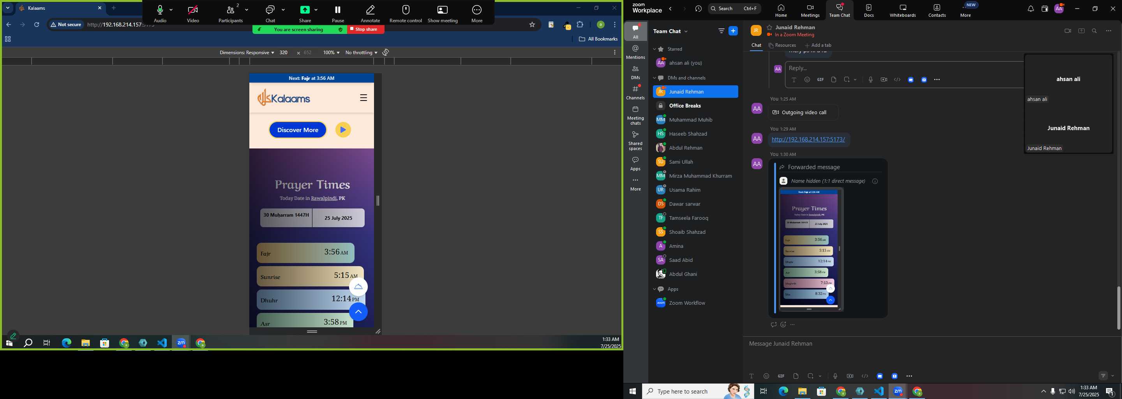This screenshot has height=399, width=1122.
Task: Click the rotate device icon
Action: click(x=385, y=52)
